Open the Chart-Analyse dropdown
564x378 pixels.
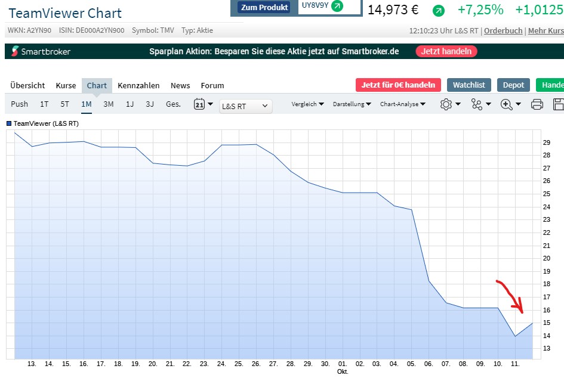pyautogui.click(x=403, y=104)
